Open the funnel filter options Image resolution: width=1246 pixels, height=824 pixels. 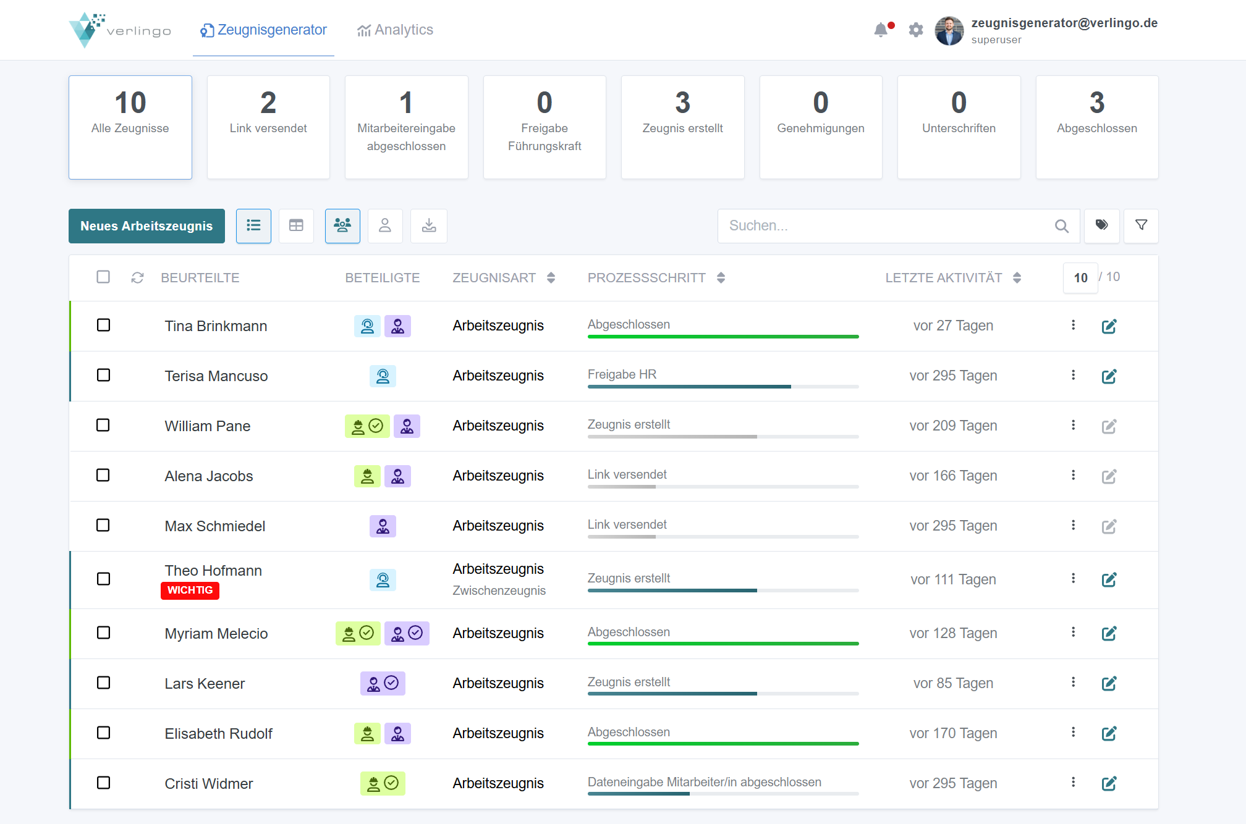[x=1141, y=225]
